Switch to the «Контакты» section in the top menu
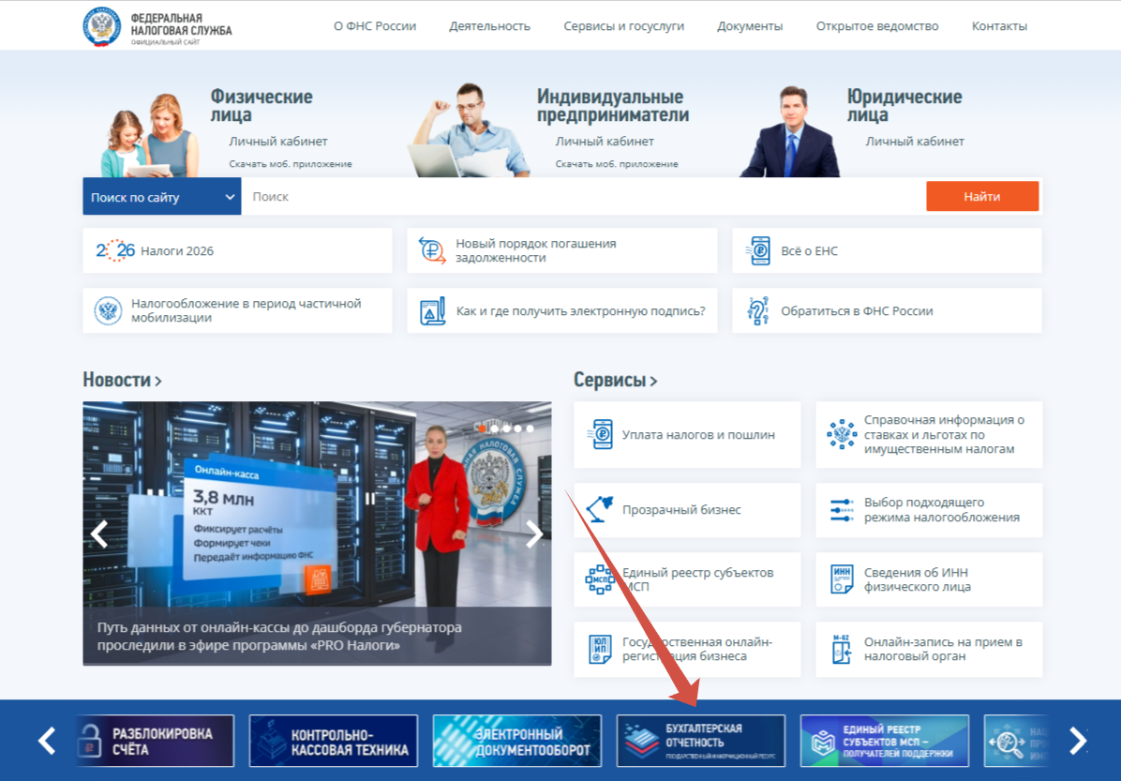This screenshot has width=1121, height=781. tap(999, 26)
